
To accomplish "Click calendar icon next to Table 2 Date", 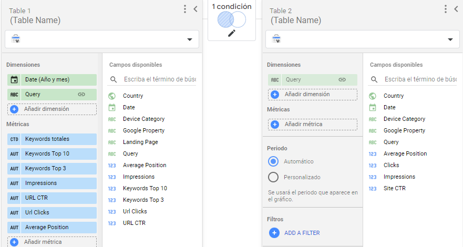I will coord(373,107).
